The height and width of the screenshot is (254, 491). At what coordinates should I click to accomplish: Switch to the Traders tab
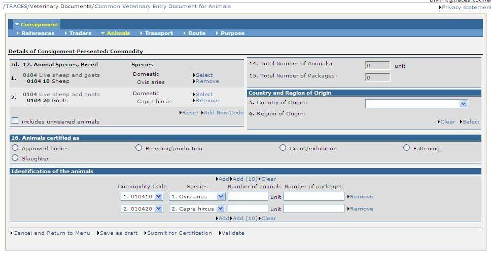(80, 33)
